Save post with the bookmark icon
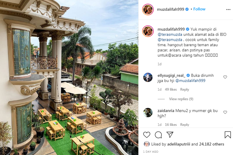 [x=227, y=135]
